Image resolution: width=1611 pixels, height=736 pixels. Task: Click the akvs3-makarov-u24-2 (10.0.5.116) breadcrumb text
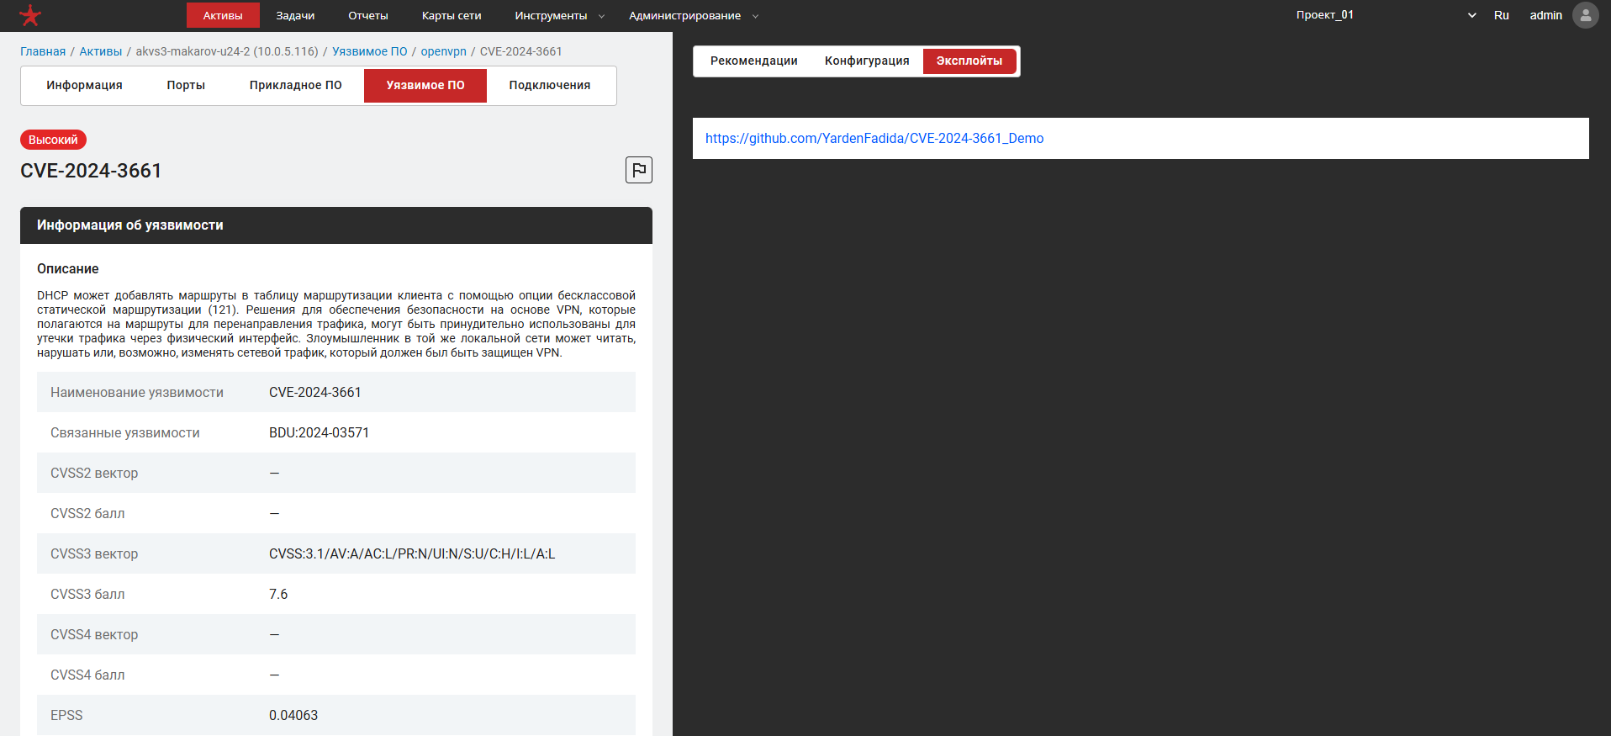227,51
